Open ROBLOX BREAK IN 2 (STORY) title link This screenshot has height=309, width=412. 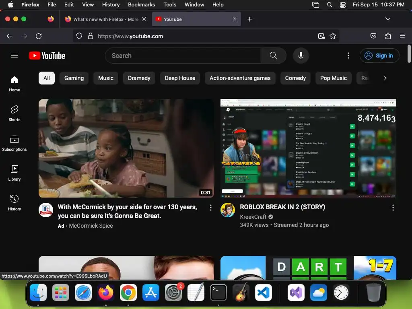coord(282,207)
